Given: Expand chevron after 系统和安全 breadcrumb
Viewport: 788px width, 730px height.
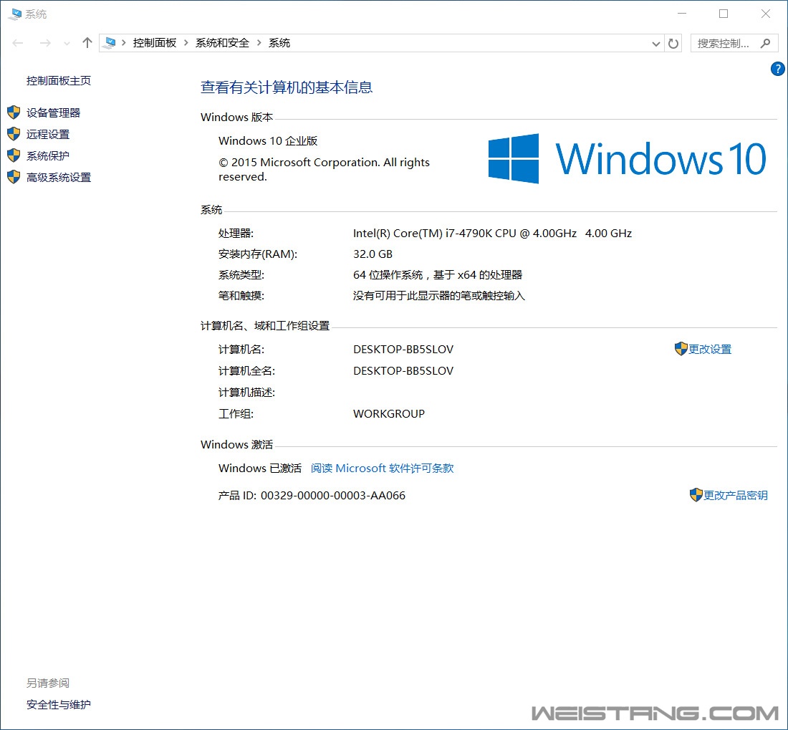Looking at the screenshot, I should [x=259, y=43].
